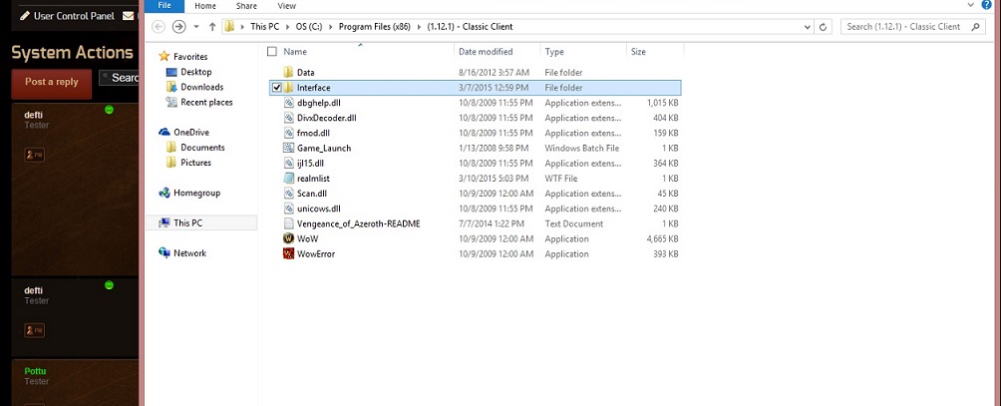Viewport: 1001px width, 406px height.
Task: Open the Explorer help icon
Action: click(x=988, y=5)
